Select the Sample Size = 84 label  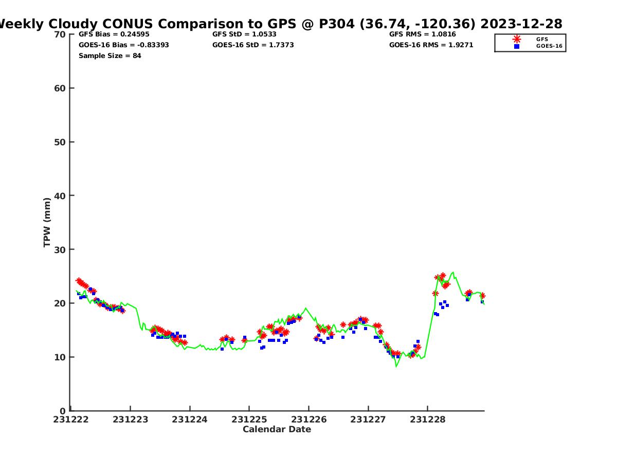(x=110, y=56)
